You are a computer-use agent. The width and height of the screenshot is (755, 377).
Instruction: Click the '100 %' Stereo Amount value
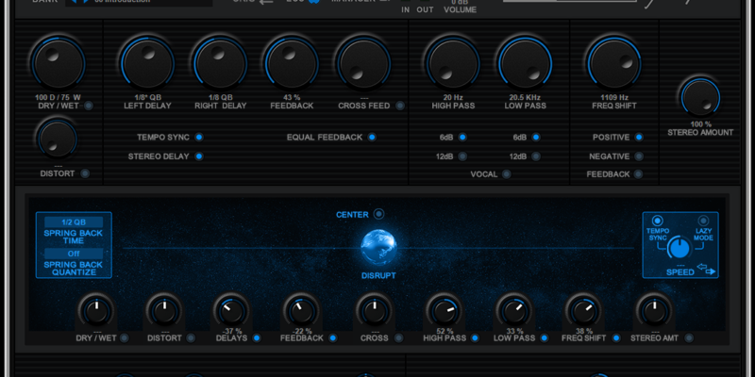click(700, 124)
